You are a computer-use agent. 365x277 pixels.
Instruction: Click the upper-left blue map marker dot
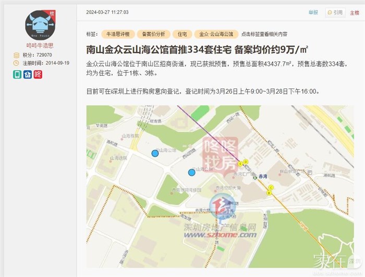(155, 154)
